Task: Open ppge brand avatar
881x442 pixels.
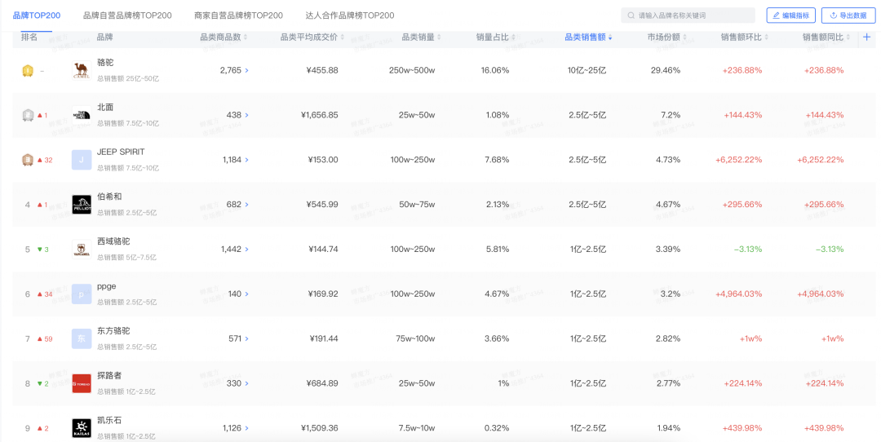Action: [82, 294]
